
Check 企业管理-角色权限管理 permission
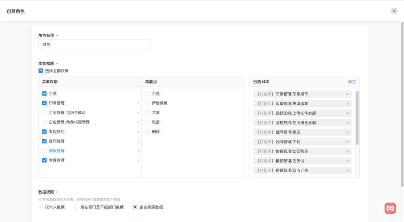tap(44, 122)
